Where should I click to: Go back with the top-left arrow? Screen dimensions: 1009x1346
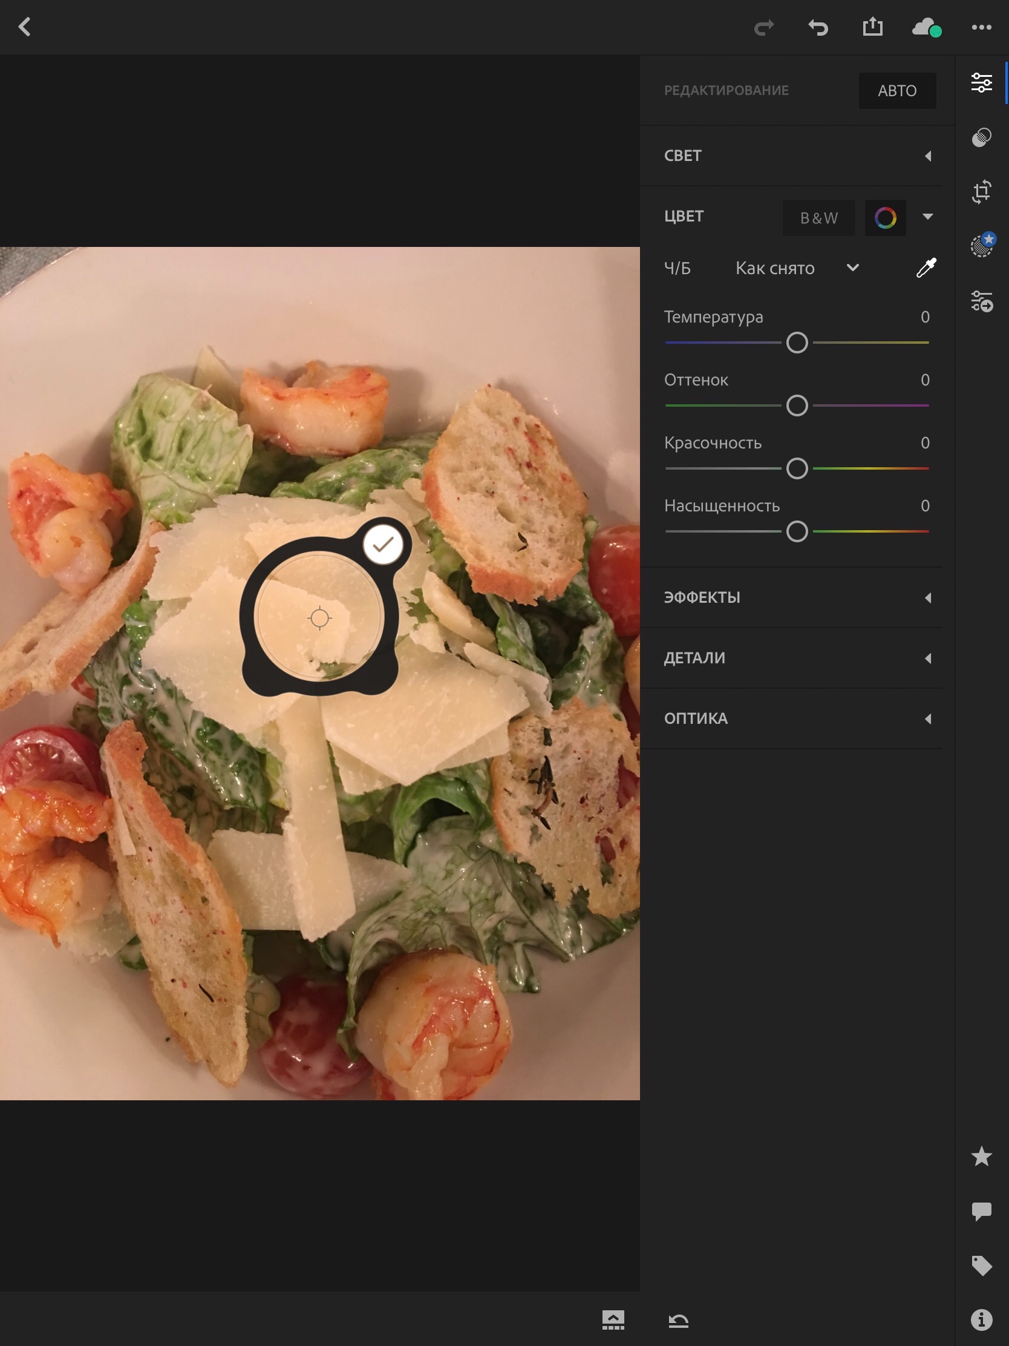(24, 27)
